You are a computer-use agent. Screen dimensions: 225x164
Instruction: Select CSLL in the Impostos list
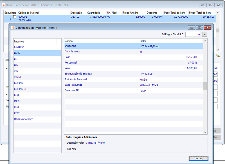pos(37,95)
